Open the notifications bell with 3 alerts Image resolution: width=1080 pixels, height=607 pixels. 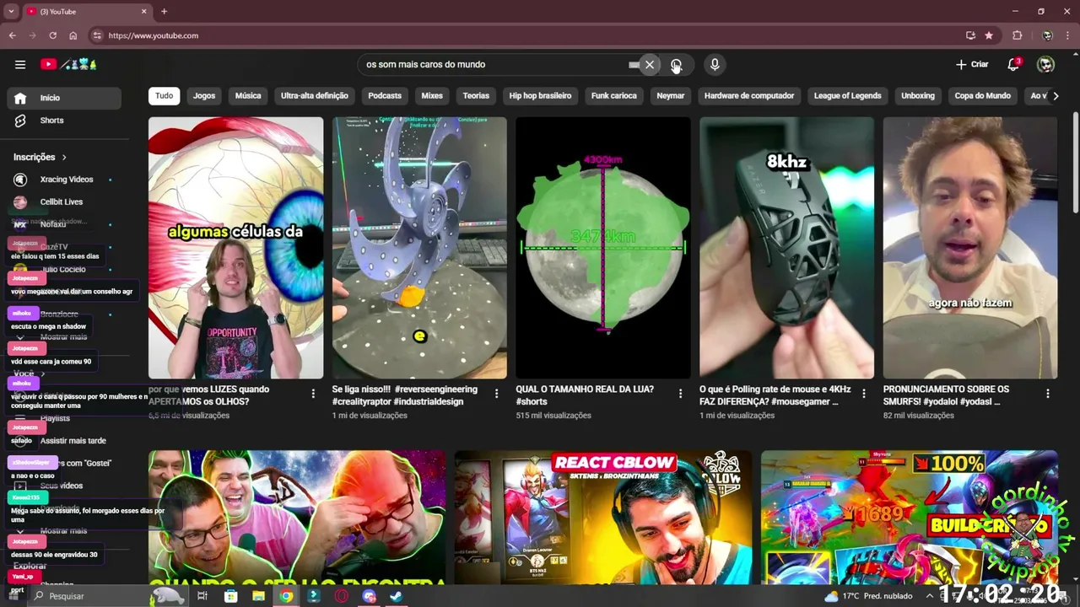(x=1013, y=64)
